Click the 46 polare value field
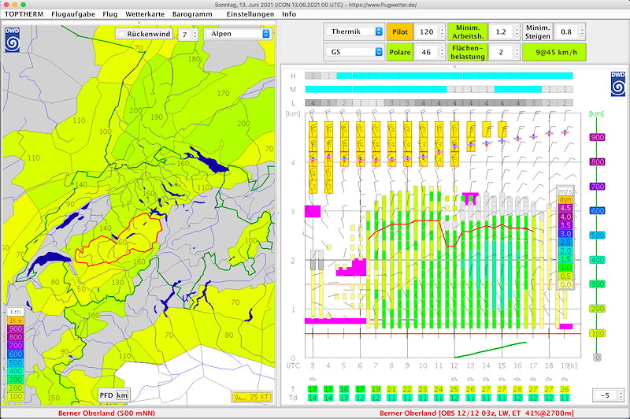The image size is (630, 419). 426,52
